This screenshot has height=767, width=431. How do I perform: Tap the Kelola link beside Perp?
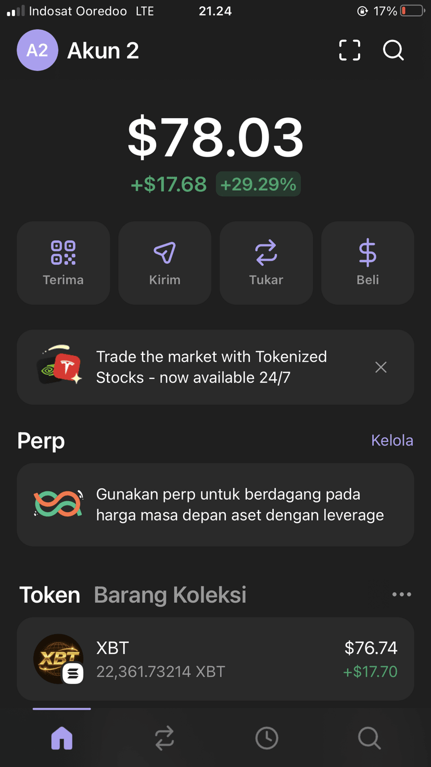pyautogui.click(x=392, y=440)
